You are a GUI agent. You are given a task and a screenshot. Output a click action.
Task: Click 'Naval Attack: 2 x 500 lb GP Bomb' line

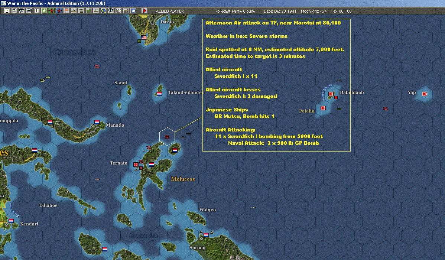point(273,143)
